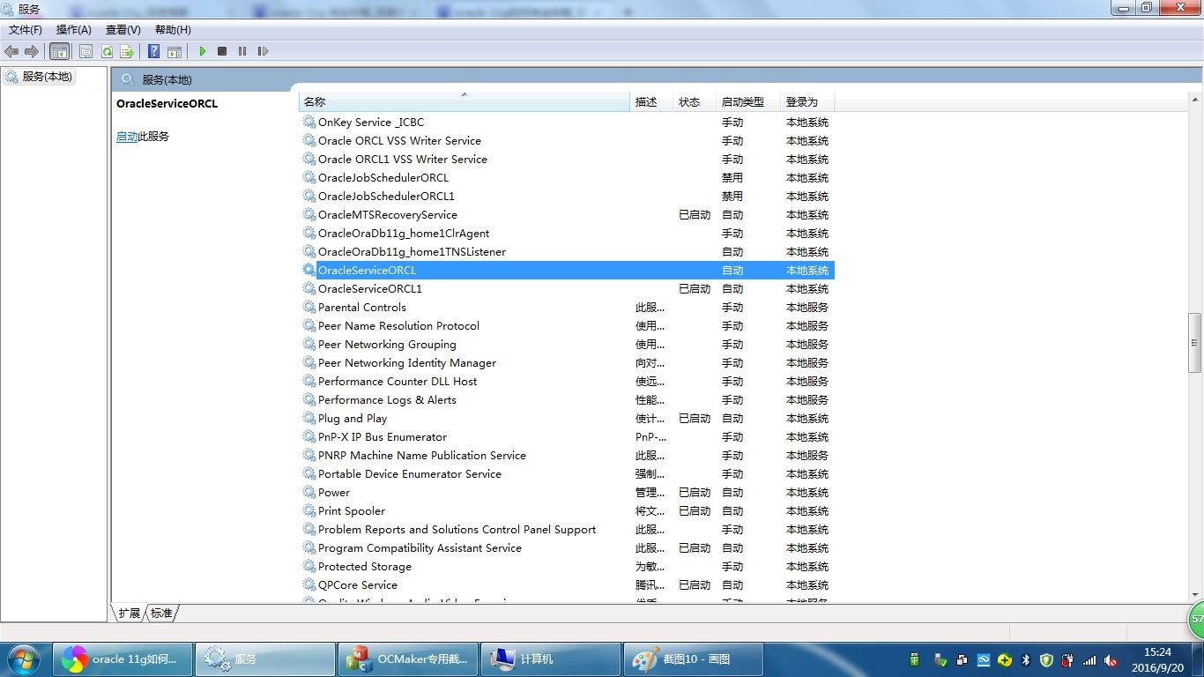This screenshot has height=677, width=1204.
Task: Click the USB safely remove tray icon
Action: pyautogui.click(x=941, y=659)
